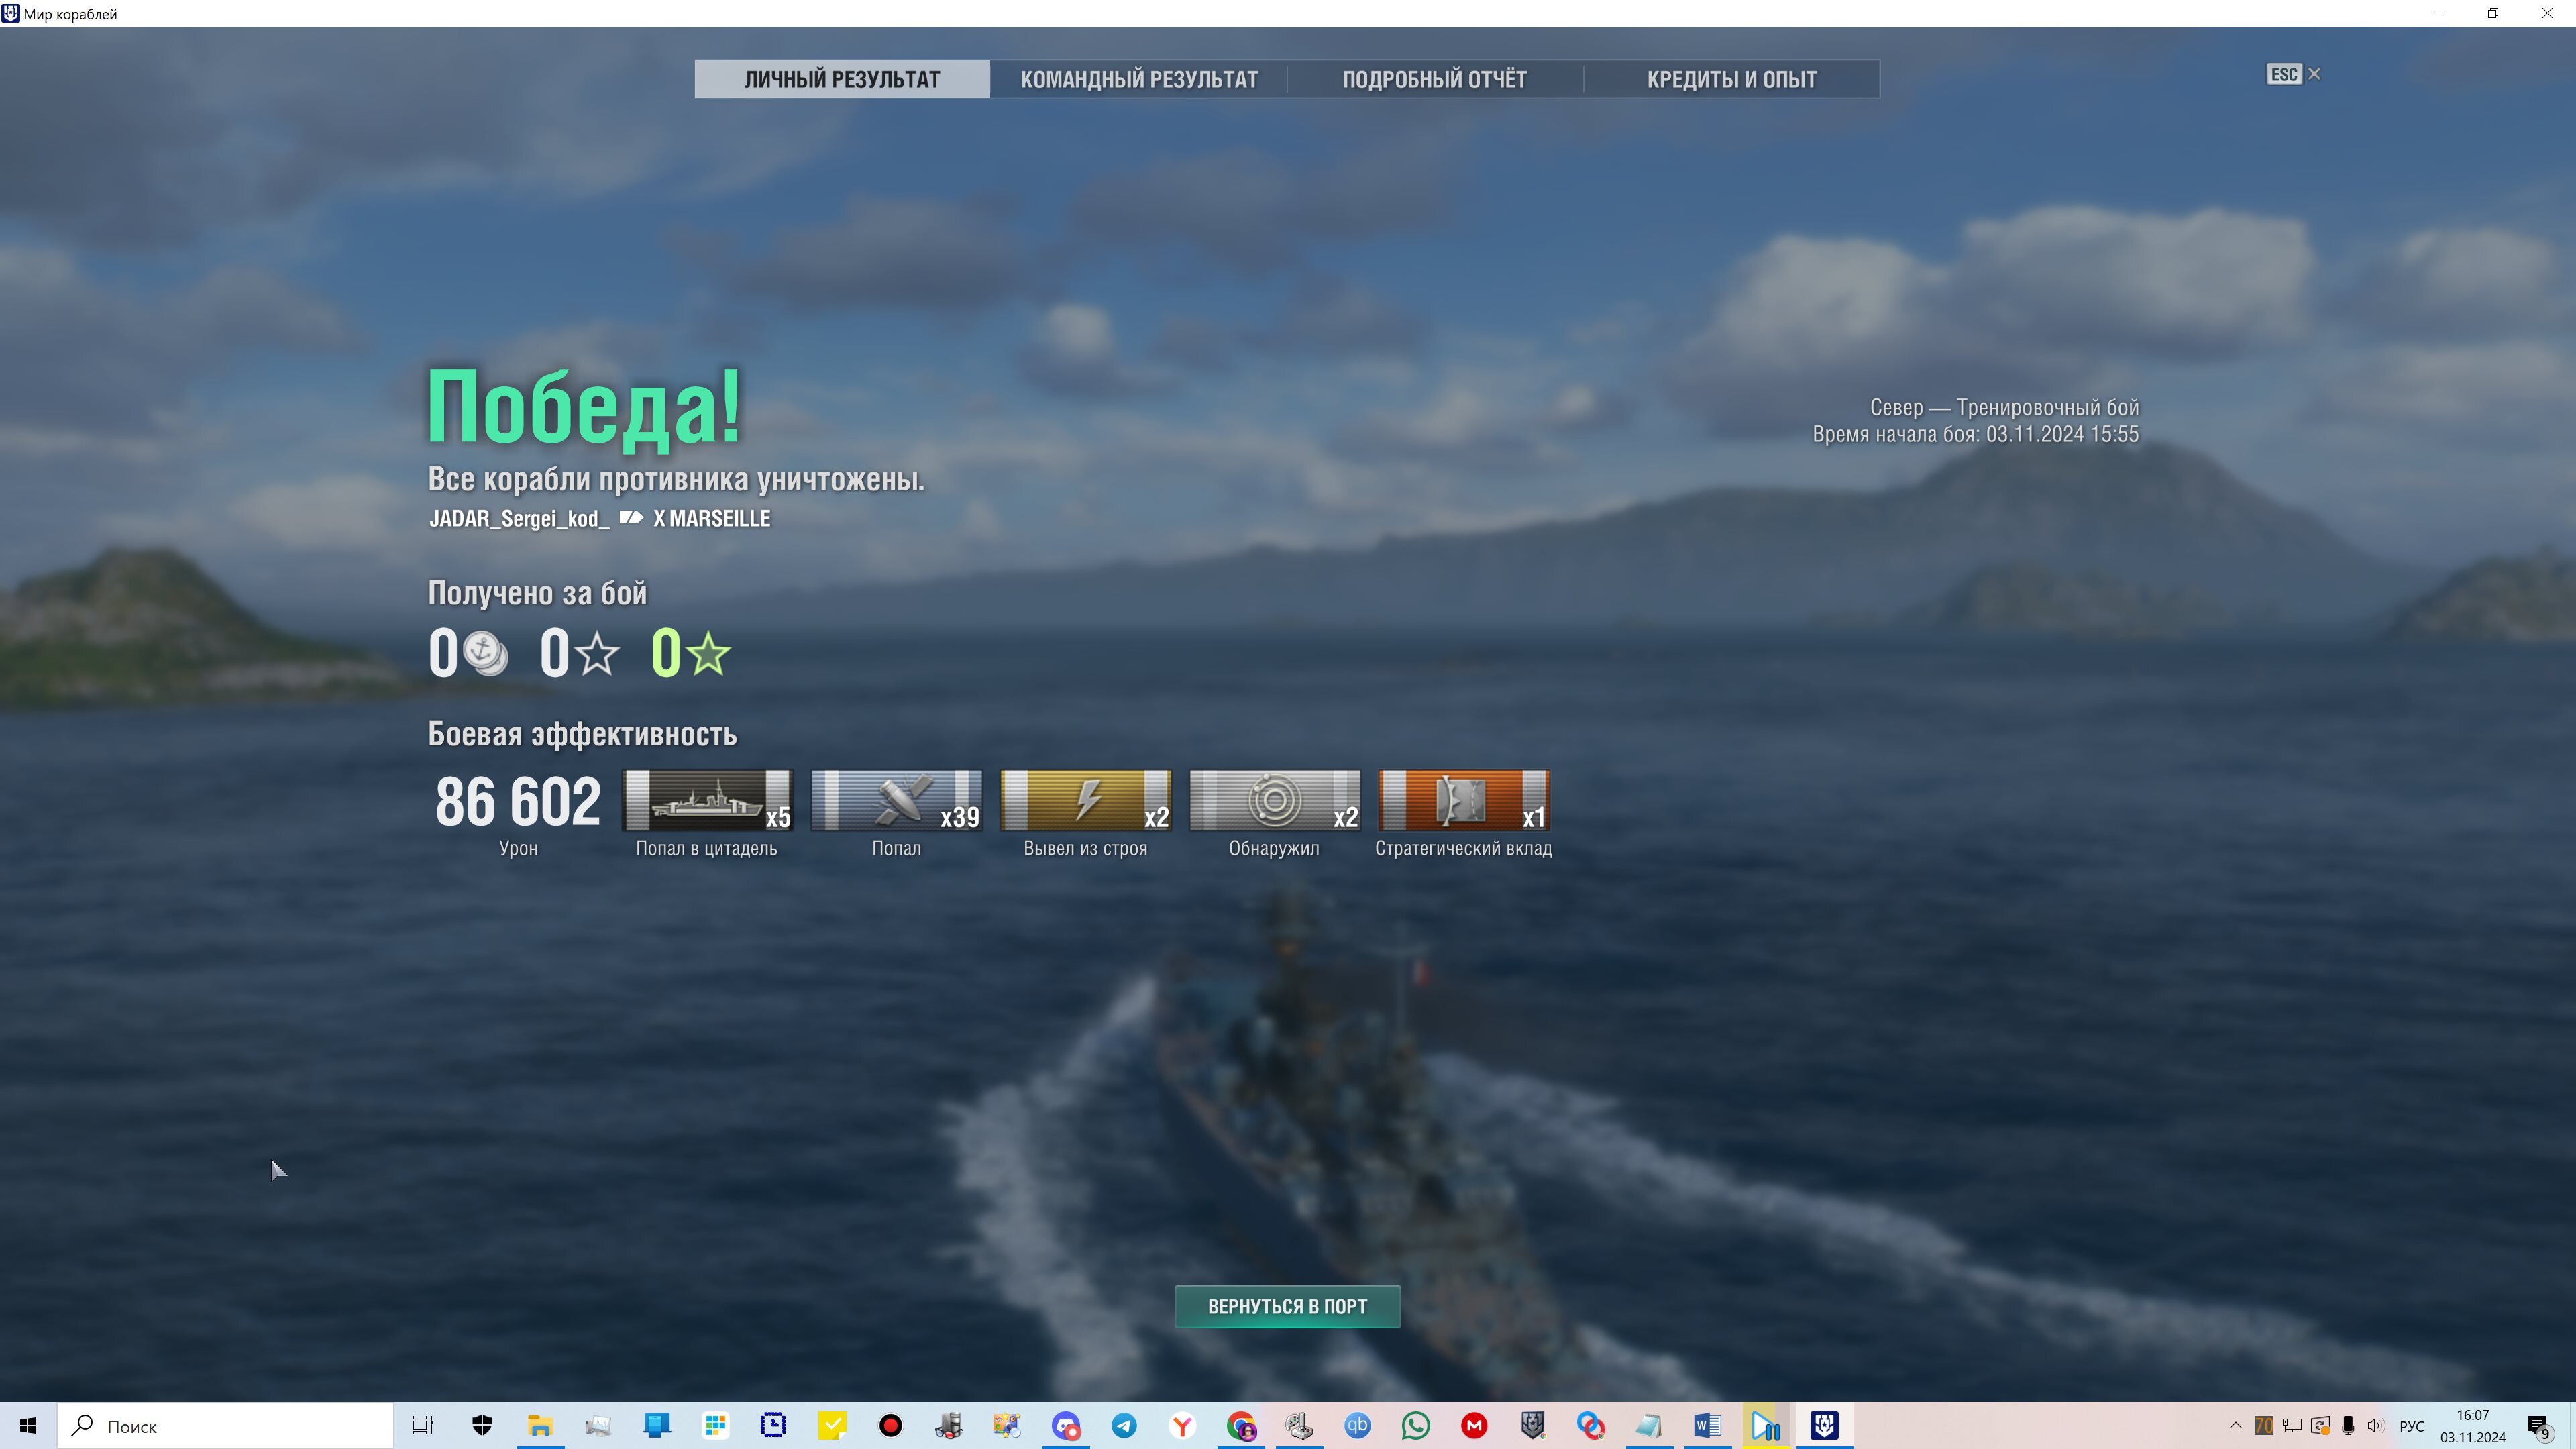Screen dimensions: 2576x1449
Task: Open the Командный результат tab
Action: tap(1139, 79)
